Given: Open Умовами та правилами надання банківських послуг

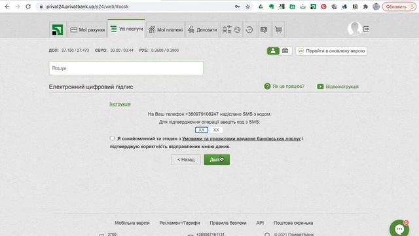Looking at the screenshot, I should [242, 138].
